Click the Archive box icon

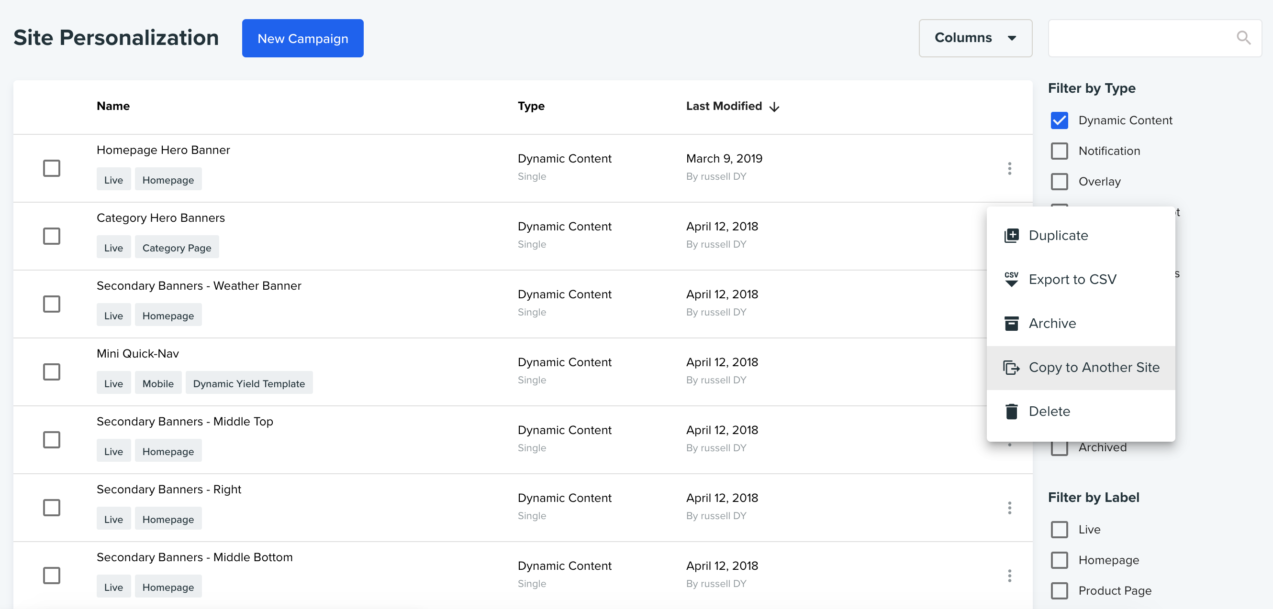(1011, 323)
